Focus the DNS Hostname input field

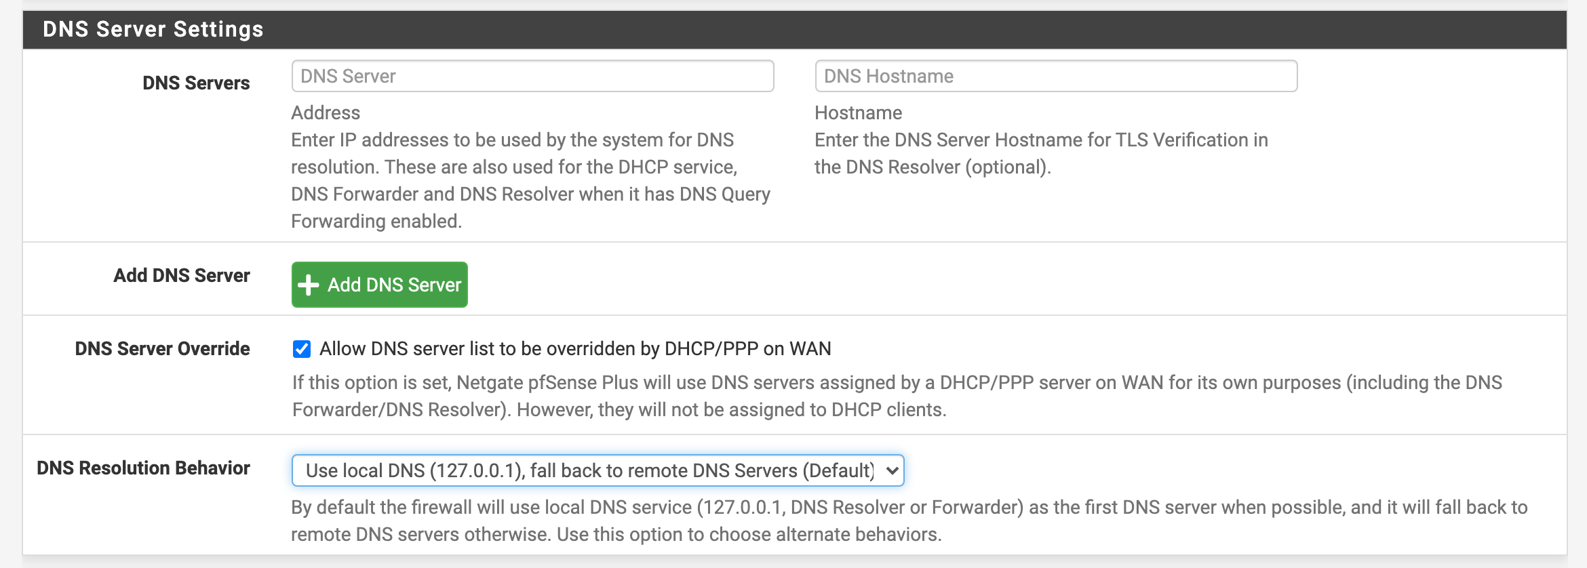tap(1055, 77)
